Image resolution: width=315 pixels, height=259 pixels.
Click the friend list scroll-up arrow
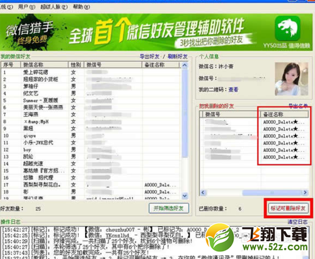(x=185, y=65)
